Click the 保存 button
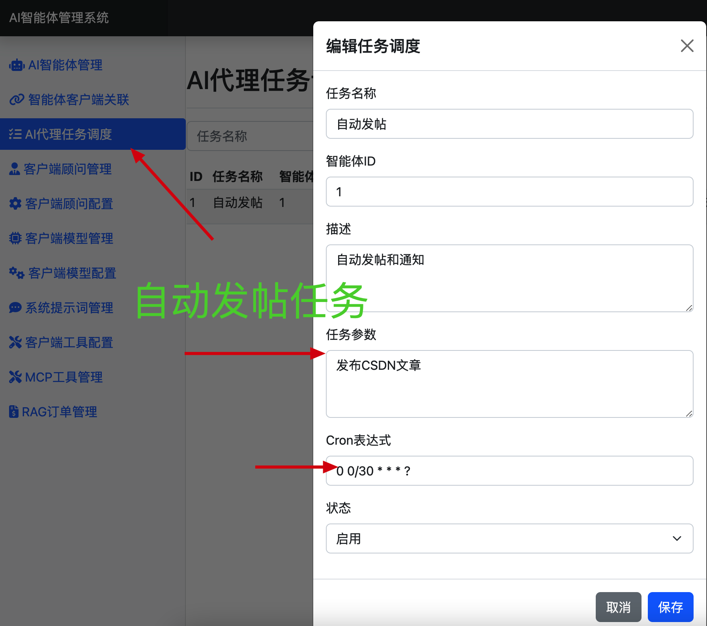This screenshot has height=626, width=707. click(x=670, y=607)
